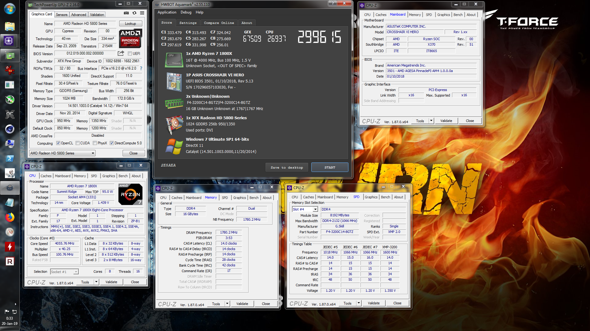The image size is (590, 331).
Task: Open the Settings tab in Aquamark
Action: point(188,23)
